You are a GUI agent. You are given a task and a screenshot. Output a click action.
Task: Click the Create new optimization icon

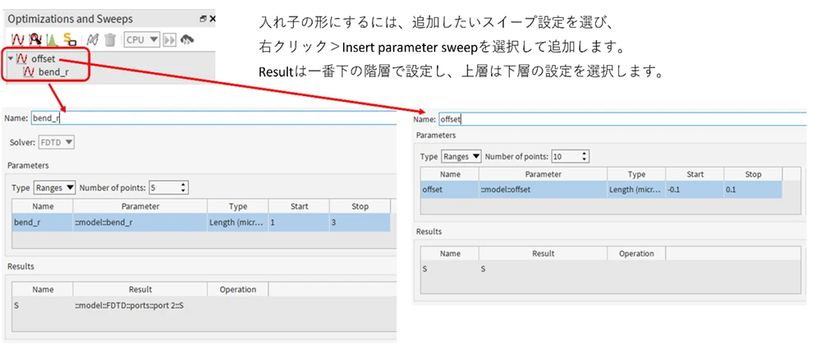(35, 39)
